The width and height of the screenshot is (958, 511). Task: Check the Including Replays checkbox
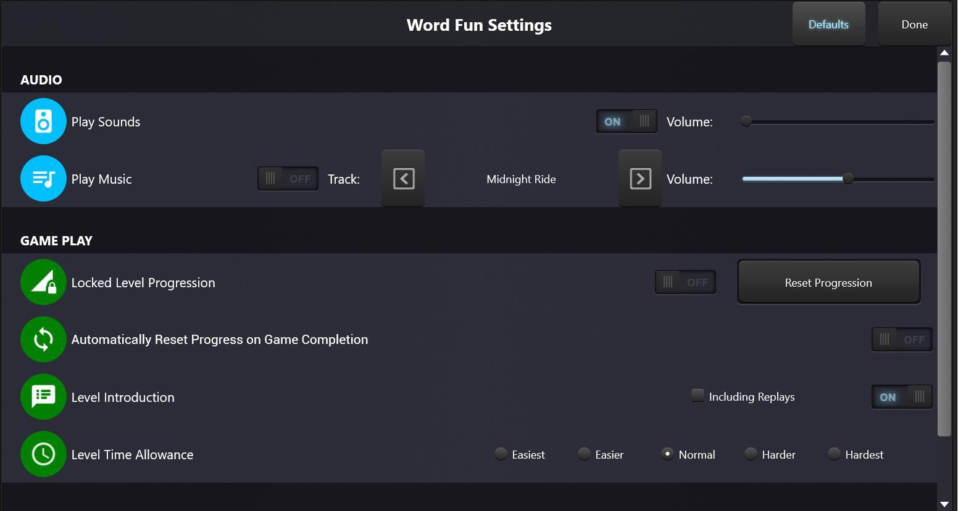[x=698, y=396]
